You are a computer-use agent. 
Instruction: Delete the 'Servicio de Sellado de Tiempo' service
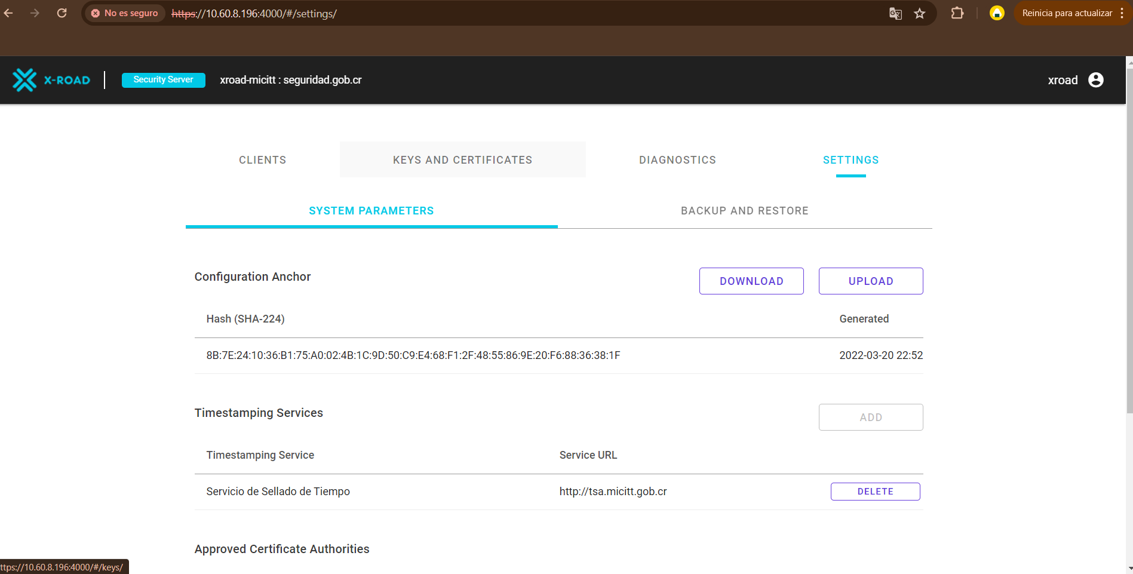tap(876, 492)
